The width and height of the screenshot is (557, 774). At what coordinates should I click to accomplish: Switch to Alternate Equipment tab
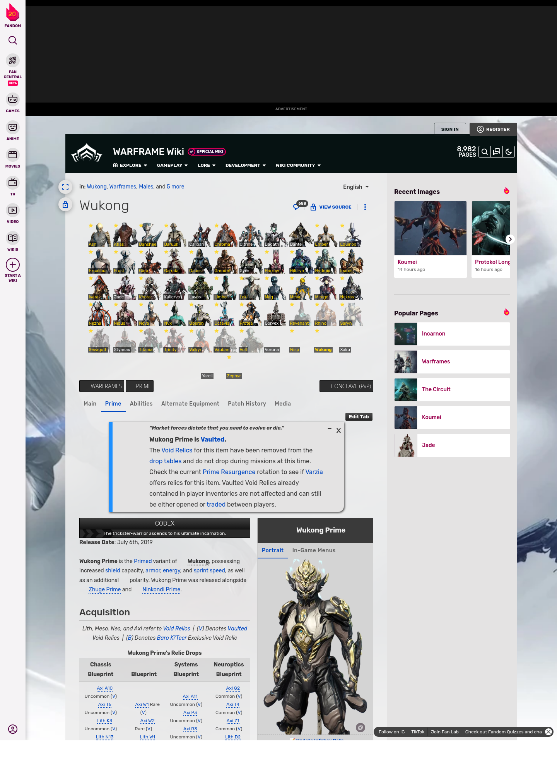(190, 404)
